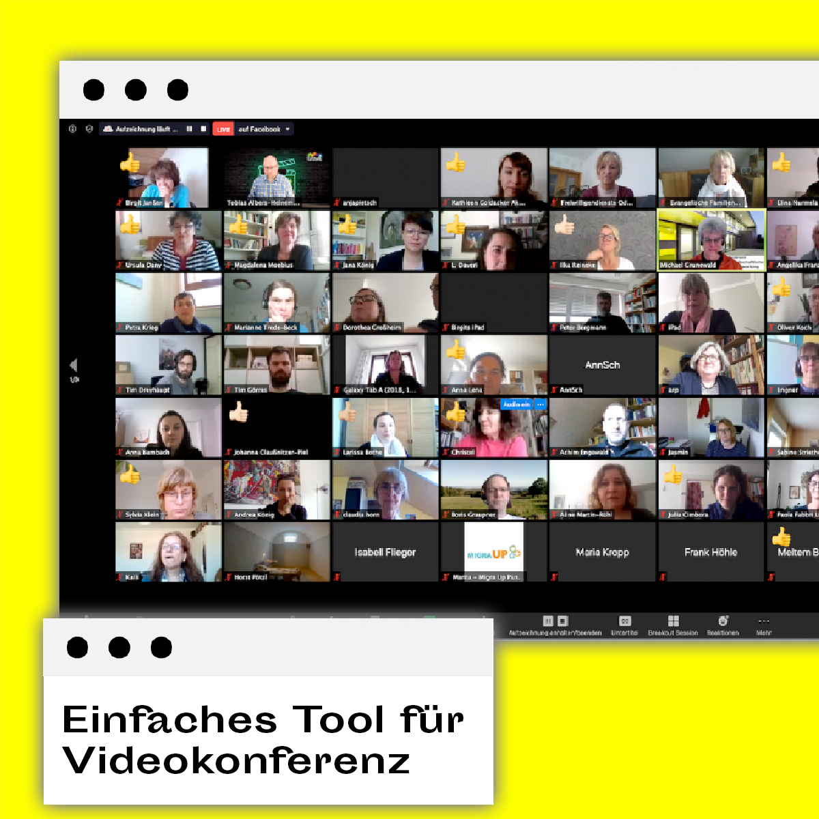Image resolution: width=819 pixels, height=819 pixels.
Task: Open Breakout Session controls
Action: point(673,624)
